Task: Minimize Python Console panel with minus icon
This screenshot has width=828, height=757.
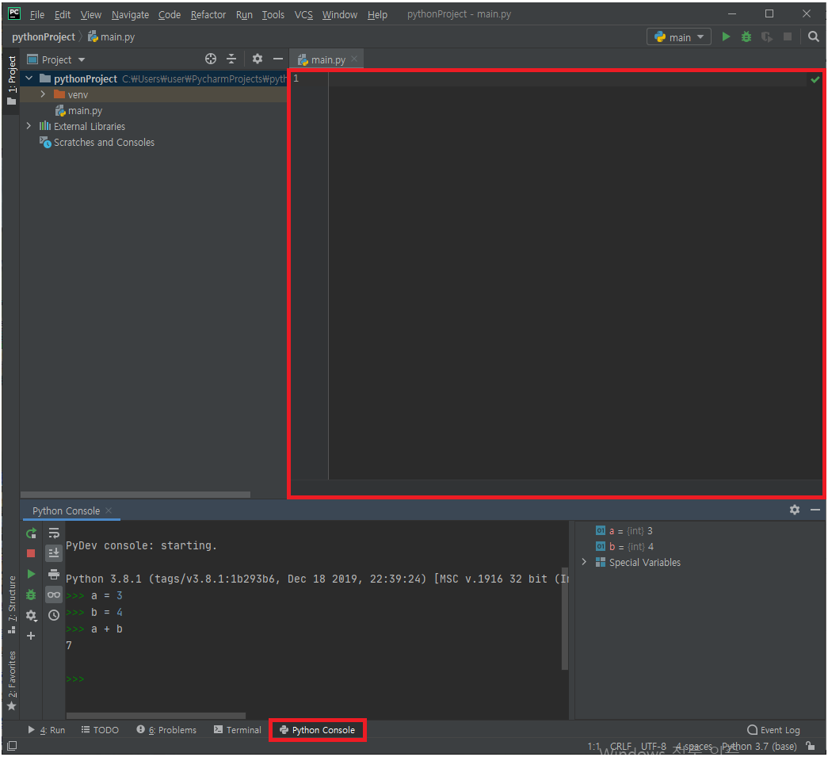Action: click(x=815, y=510)
